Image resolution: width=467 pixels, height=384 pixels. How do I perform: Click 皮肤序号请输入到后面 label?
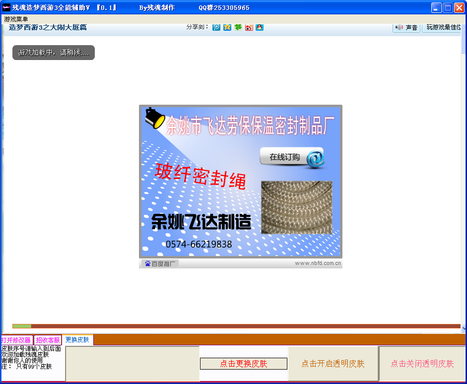tap(31, 349)
